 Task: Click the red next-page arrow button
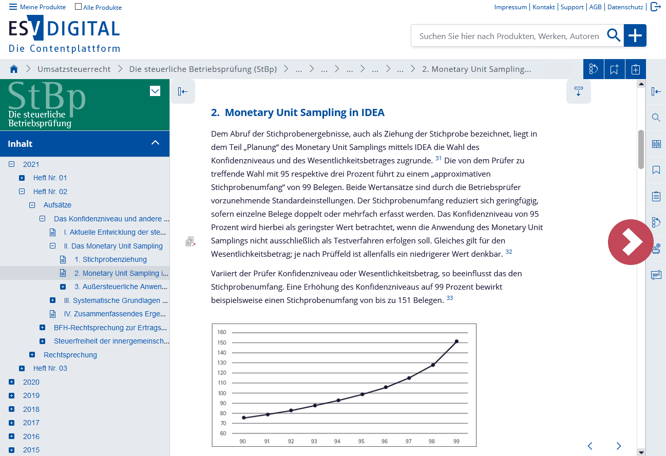point(631,242)
